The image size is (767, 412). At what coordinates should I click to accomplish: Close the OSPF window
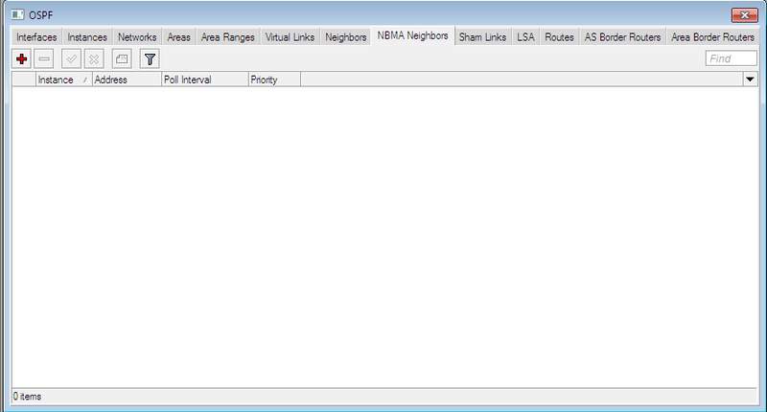click(745, 15)
